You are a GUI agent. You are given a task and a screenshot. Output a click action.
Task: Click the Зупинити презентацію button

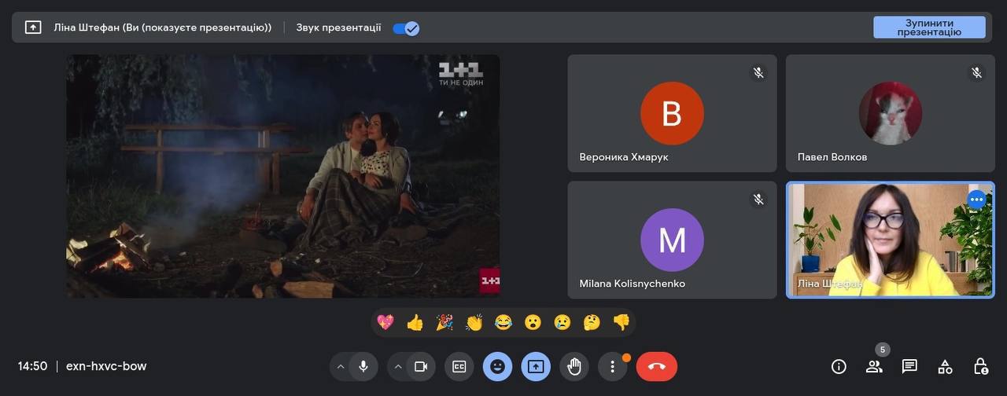pos(929,27)
